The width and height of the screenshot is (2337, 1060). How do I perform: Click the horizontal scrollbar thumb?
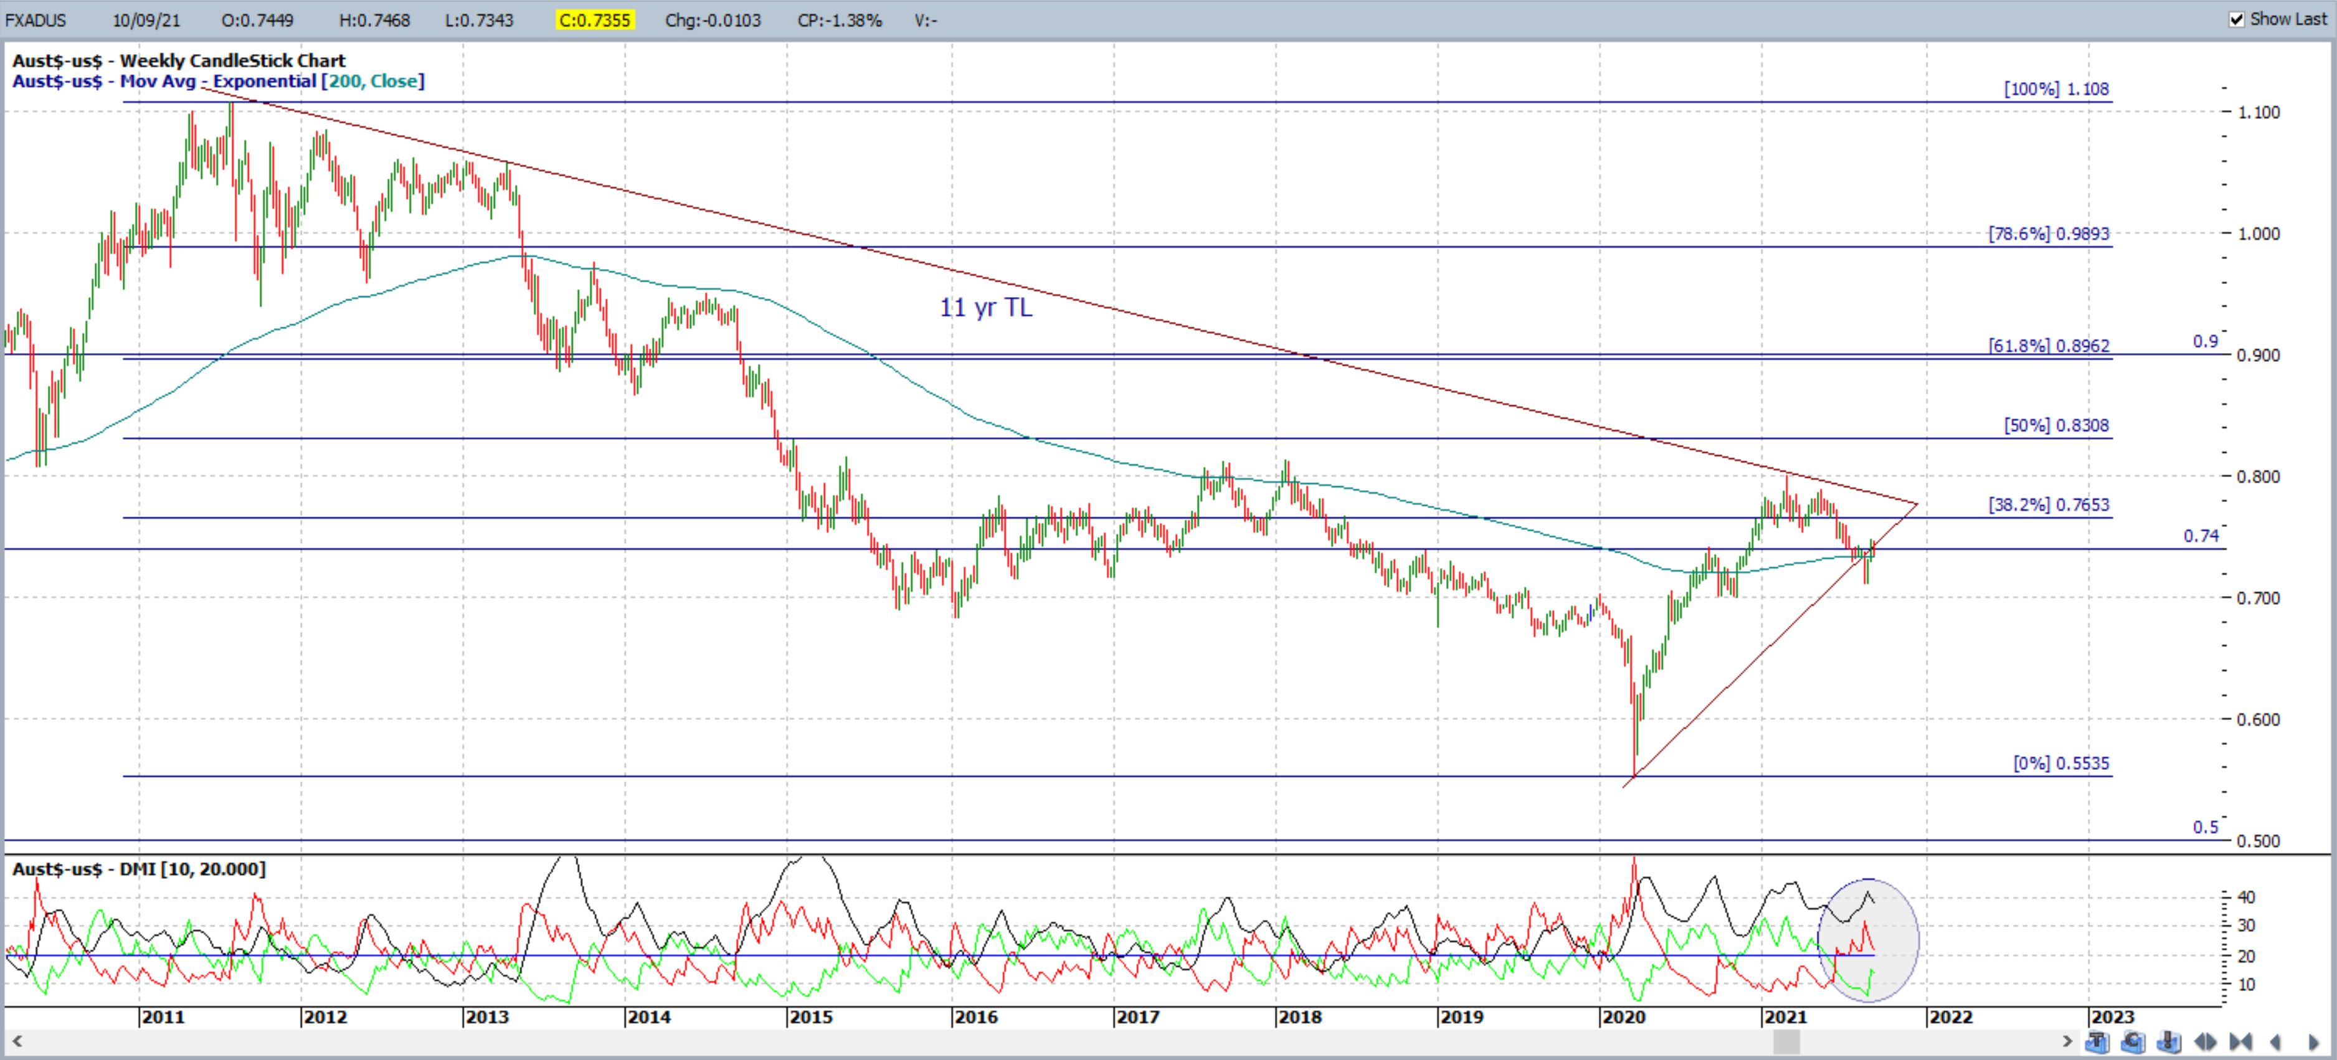click(1787, 1042)
